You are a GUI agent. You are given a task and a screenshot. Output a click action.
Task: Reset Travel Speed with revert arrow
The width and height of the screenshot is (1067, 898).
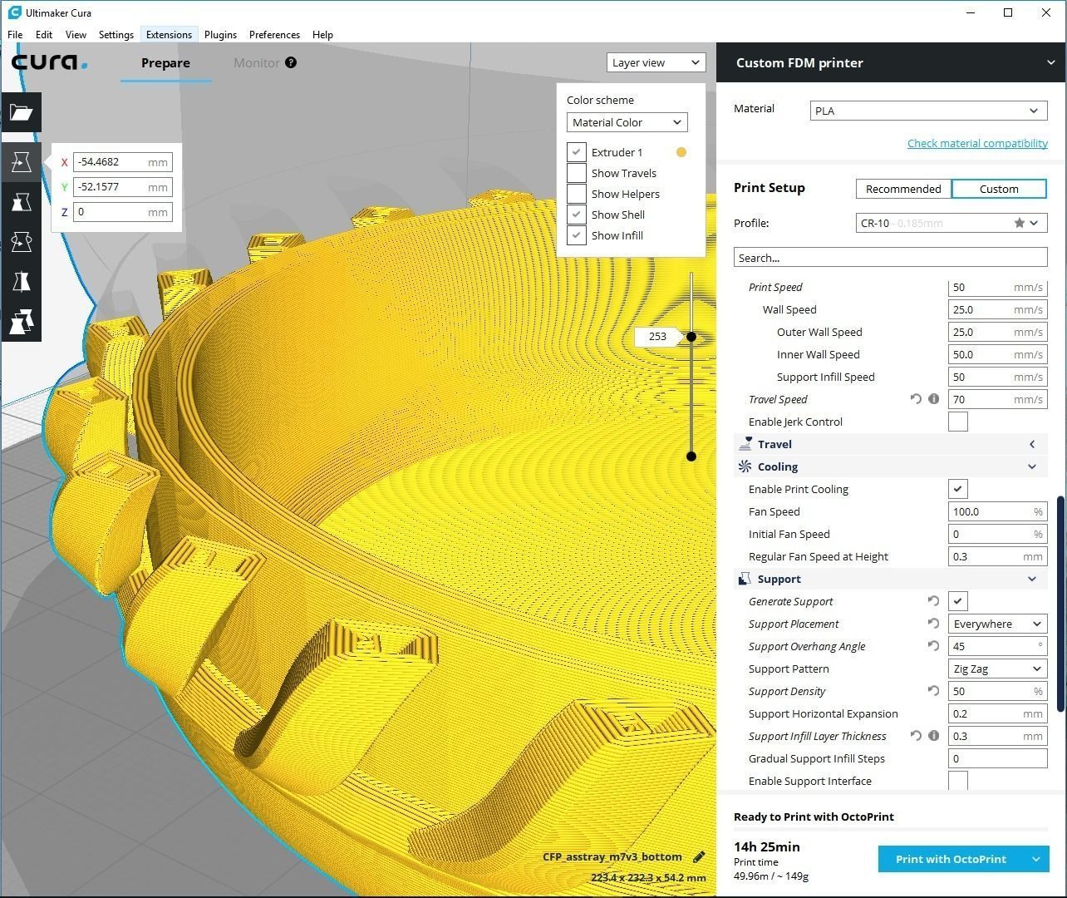click(916, 399)
